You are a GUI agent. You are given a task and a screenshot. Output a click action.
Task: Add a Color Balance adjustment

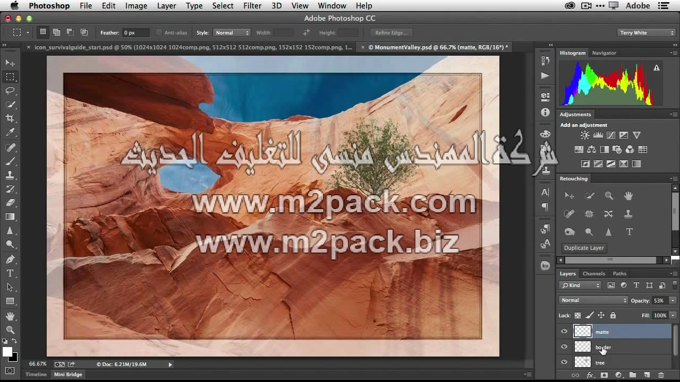(591, 150)
